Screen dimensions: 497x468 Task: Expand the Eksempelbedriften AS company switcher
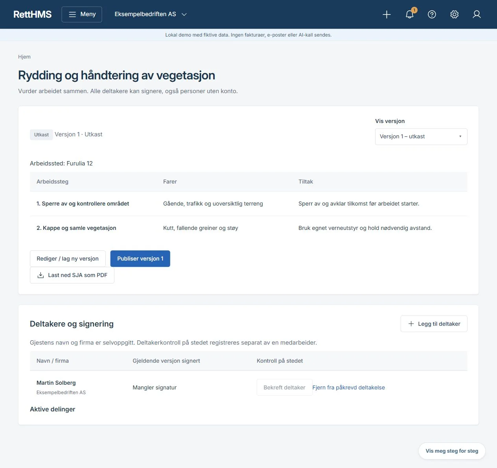click(x=151, y=15)
